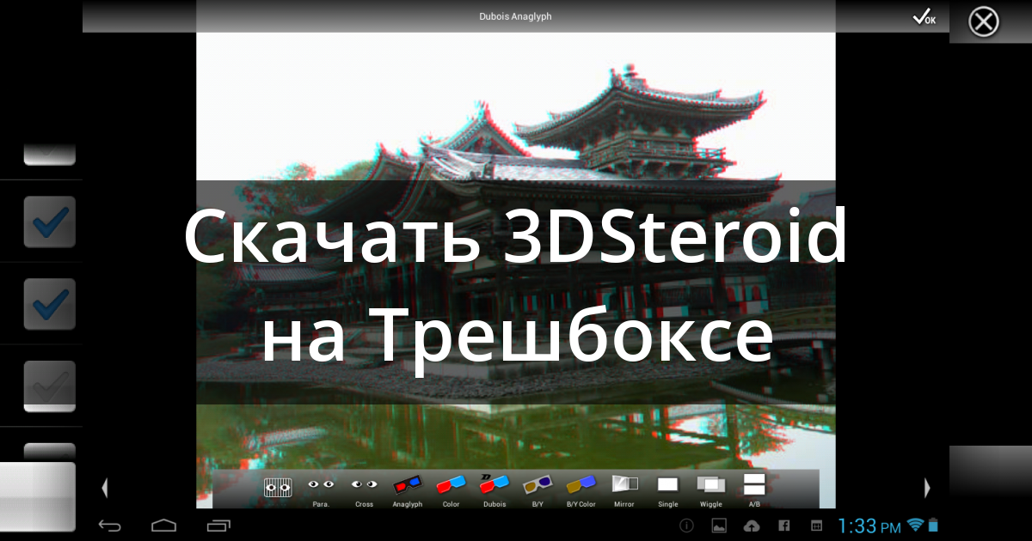Toggle the greyed-out checkbox below the blue ones
The height and width of the screenshot is (541, 1032).
[50, 386]
